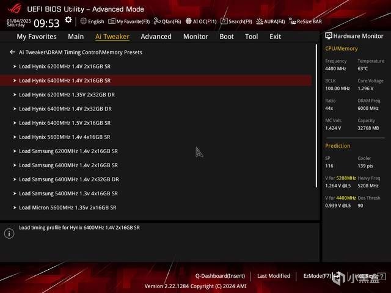Toggle ReSize BAR option
The width and height of the screenshot is (391, 293).
(x=305, y=21)
